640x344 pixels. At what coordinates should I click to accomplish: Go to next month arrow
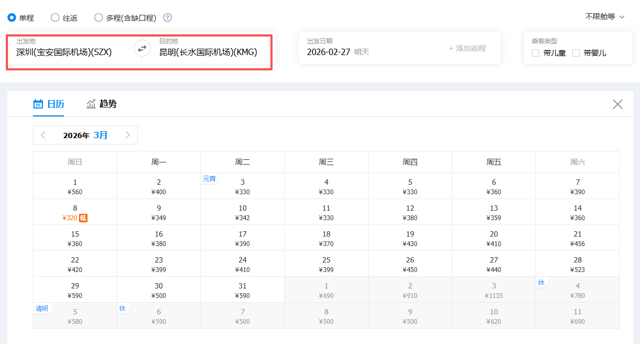tap(127, 135)
